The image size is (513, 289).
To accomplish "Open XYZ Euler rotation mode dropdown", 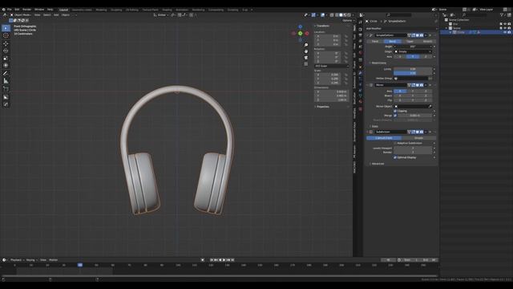I will [331, 66].
